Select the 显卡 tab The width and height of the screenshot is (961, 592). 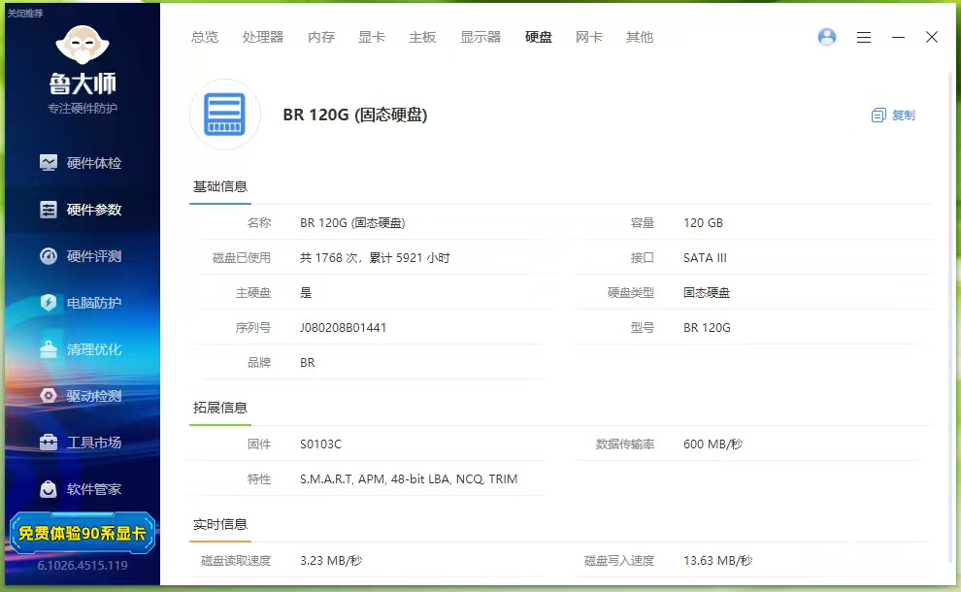(x=372, y=37)
